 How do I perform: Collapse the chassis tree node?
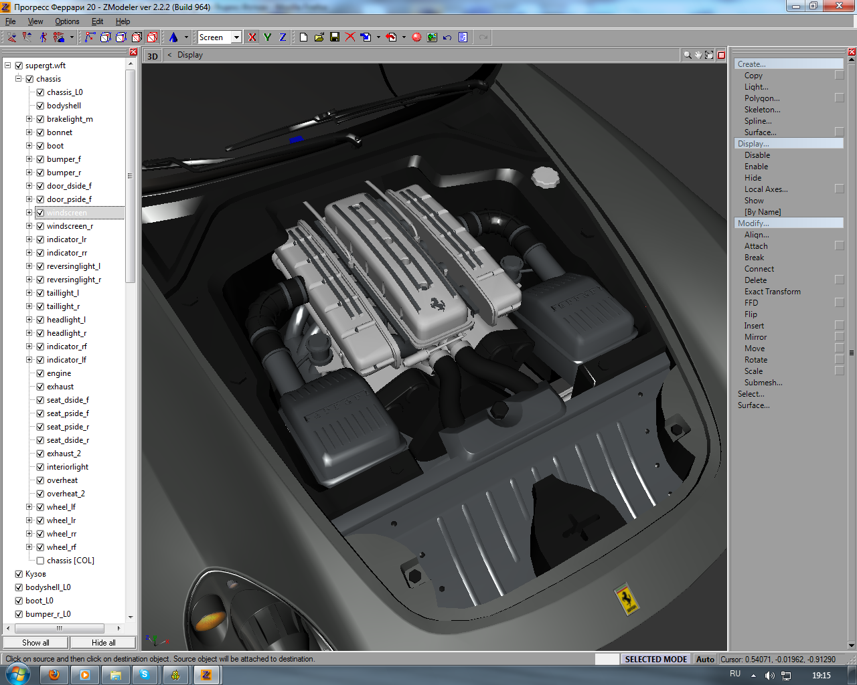pyautogui.click(x=19, y=79)
